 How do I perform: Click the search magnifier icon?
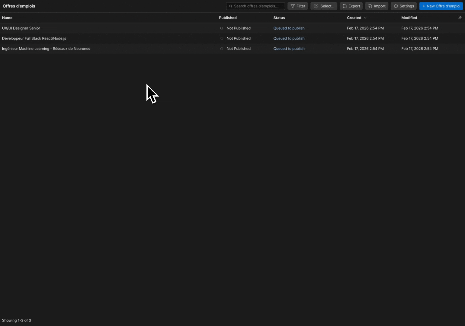[x=231, y=6]
